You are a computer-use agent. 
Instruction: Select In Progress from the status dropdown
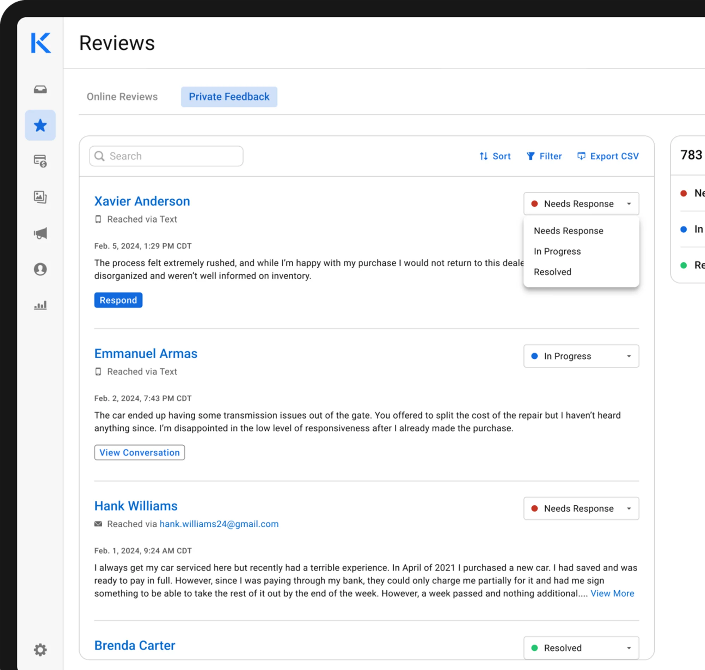(557, 251)
